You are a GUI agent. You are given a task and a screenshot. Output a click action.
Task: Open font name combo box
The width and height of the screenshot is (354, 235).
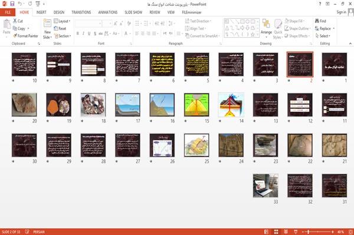point(88,24)
